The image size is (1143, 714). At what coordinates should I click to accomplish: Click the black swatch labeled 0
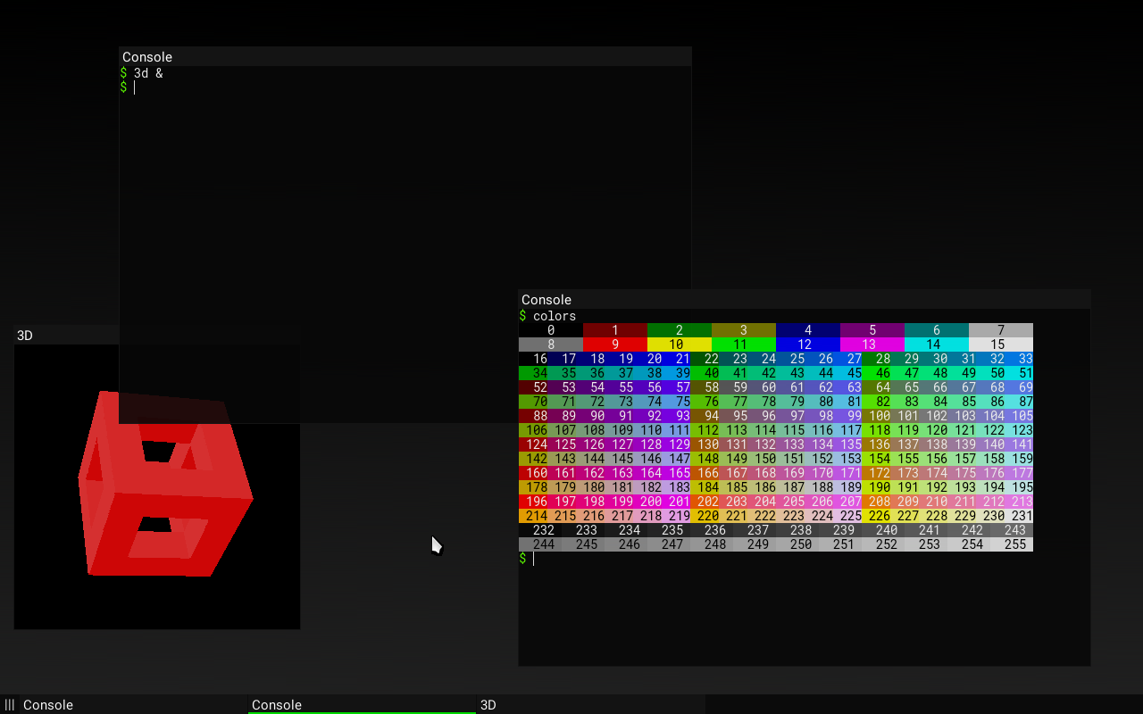tap(550, 330)
